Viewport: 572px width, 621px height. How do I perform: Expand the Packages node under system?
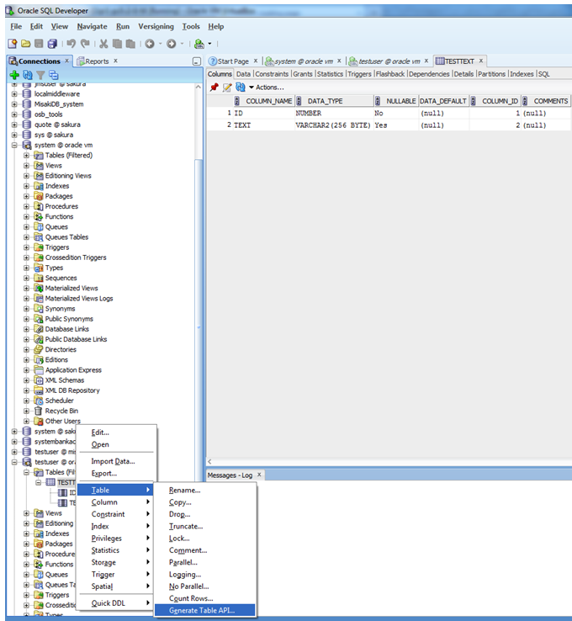(x=26, y=196)
